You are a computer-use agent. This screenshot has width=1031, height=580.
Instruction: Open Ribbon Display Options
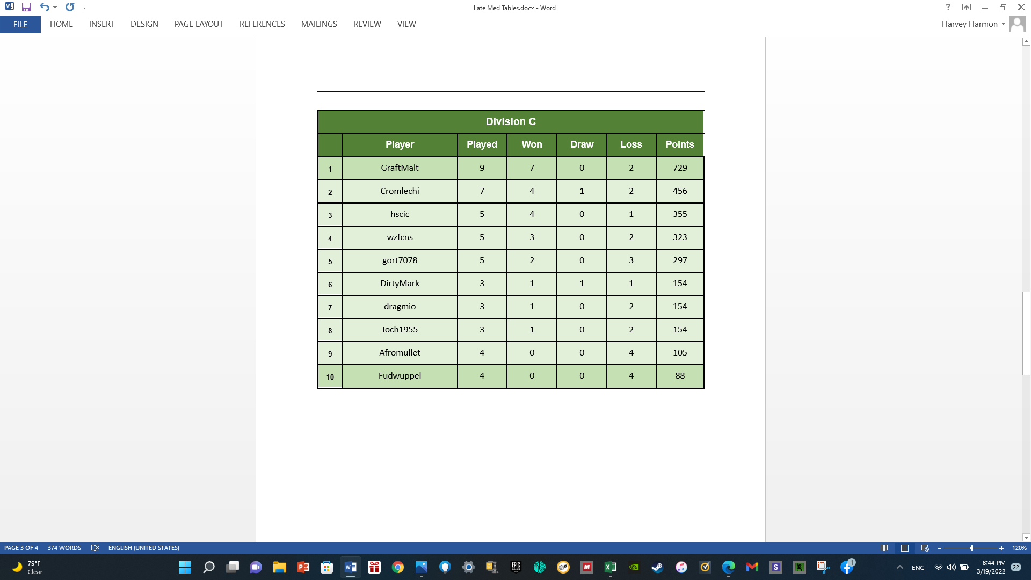(x=967, y=8)
